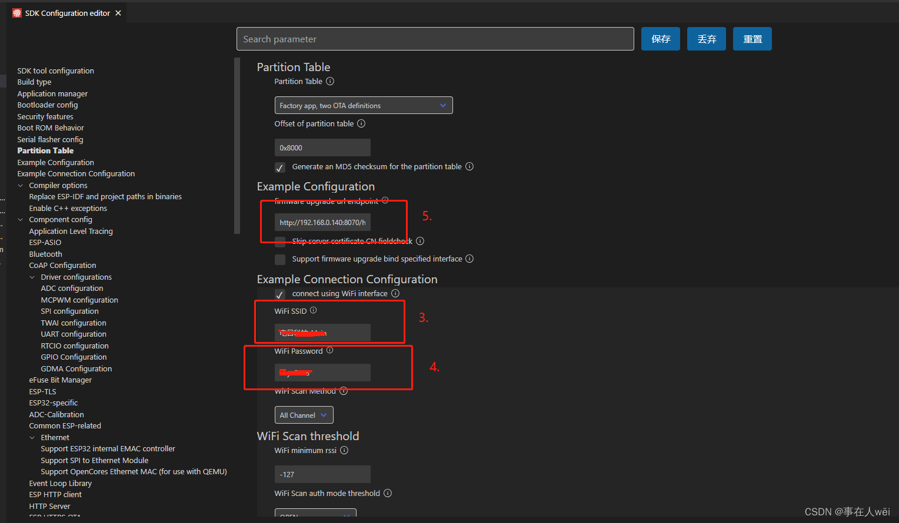Click the firmware upgrade URL input field
The height and width of the screenshot is (523, 899).
pyautogui.click(x=322, y=222)
